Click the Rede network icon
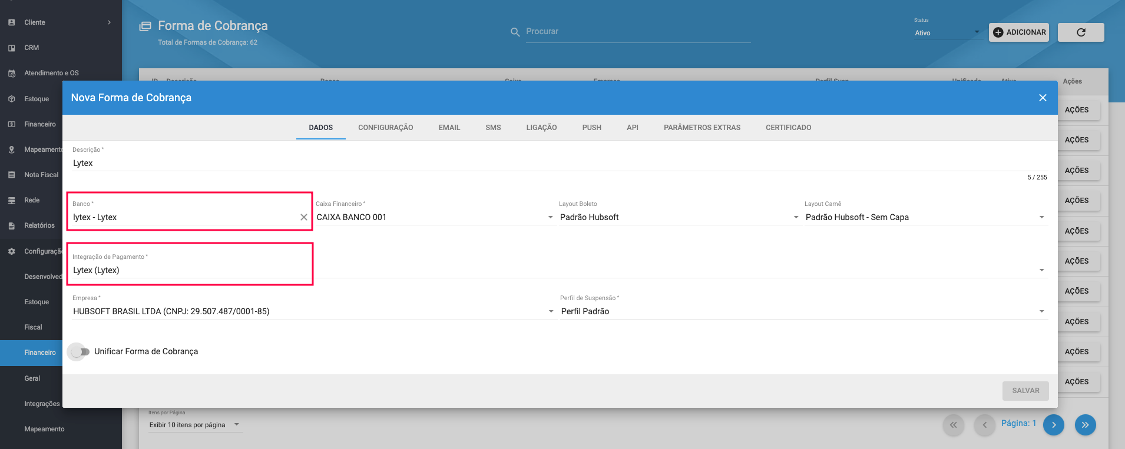The height and width of the screenshot is (449, 1125). point(11,200)
